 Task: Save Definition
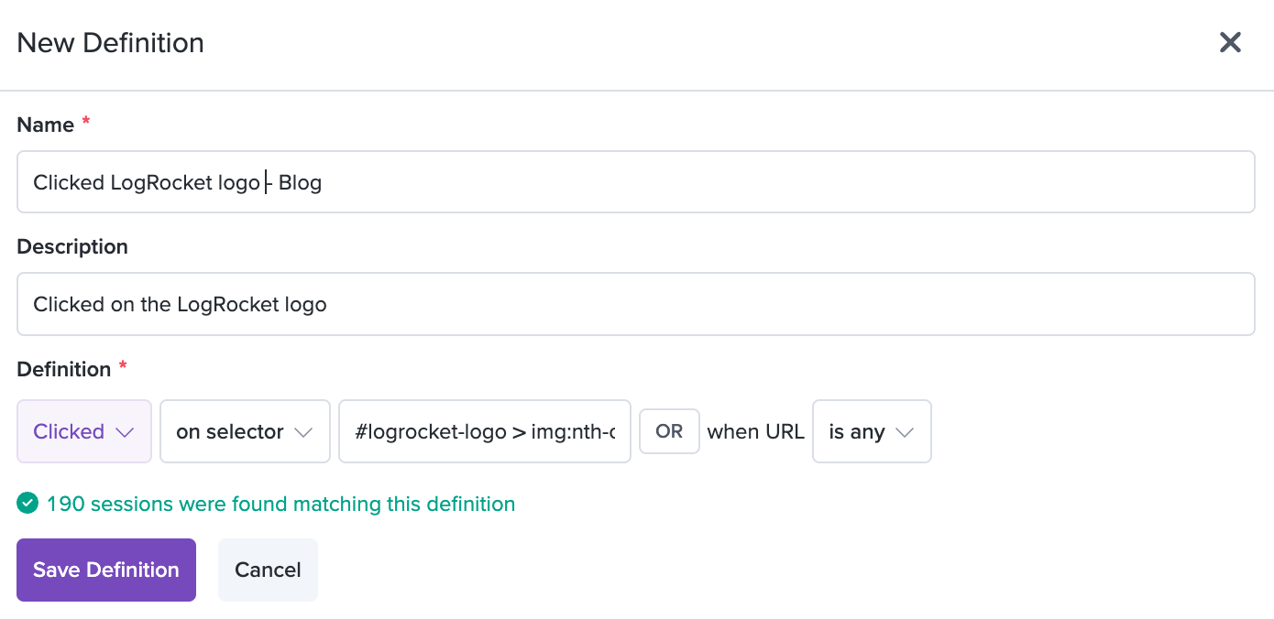coord(106,570)
